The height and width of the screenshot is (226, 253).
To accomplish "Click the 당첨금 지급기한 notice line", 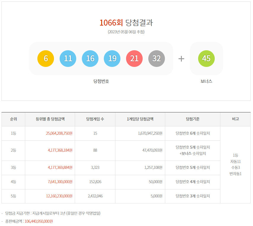I will [53, 213].
